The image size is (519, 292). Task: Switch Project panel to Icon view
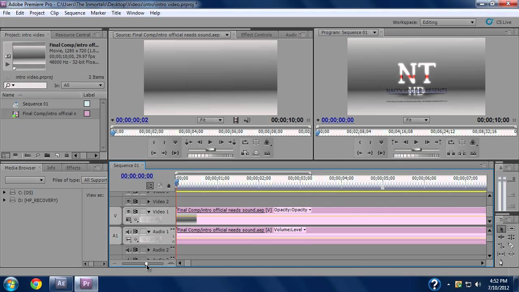click(15, 155)
